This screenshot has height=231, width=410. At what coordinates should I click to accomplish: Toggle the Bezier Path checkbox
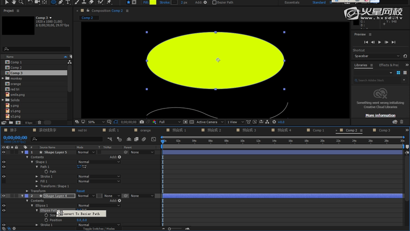(x=214, y=3)
